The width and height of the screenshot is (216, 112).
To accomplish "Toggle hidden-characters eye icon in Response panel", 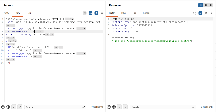I will coord(194,13).
